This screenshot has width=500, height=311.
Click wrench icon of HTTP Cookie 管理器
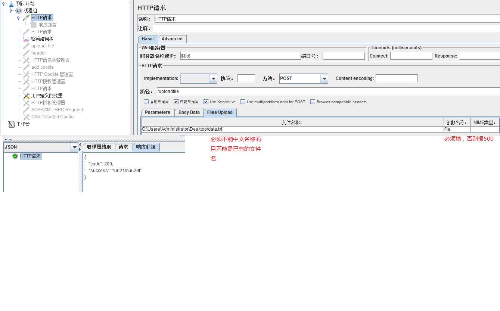pyautogui.click(x=26, y=74)
